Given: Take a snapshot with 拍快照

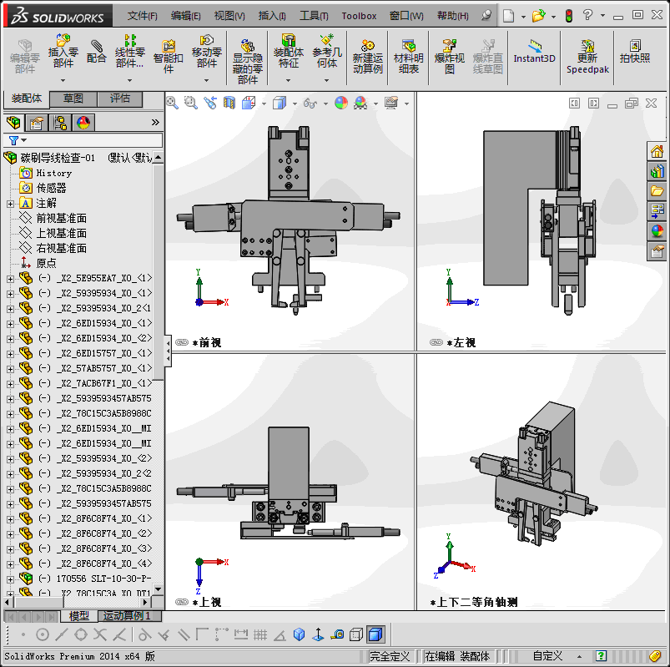Looking at the screenshot, I should pyautogui.click(x=635, y=51).
